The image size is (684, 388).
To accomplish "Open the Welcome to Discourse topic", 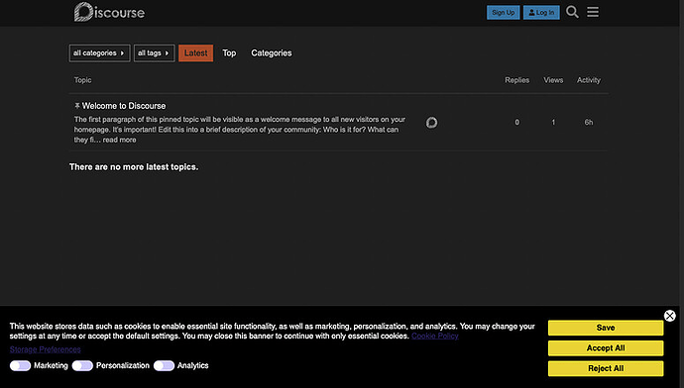I will pyautogui.click(x=124, y=106).
